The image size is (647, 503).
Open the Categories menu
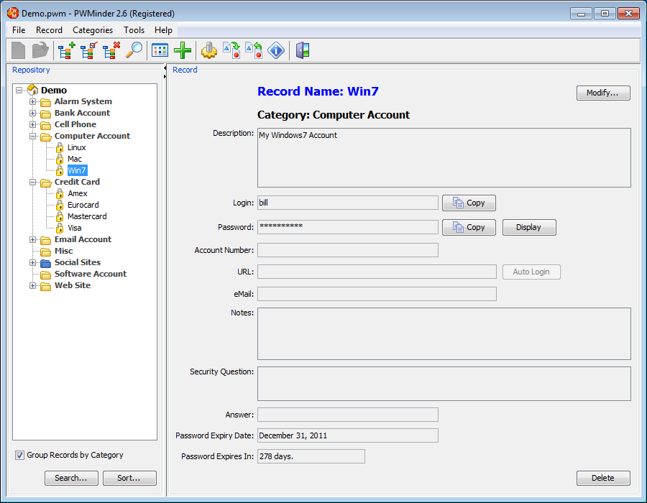point(93,30)
